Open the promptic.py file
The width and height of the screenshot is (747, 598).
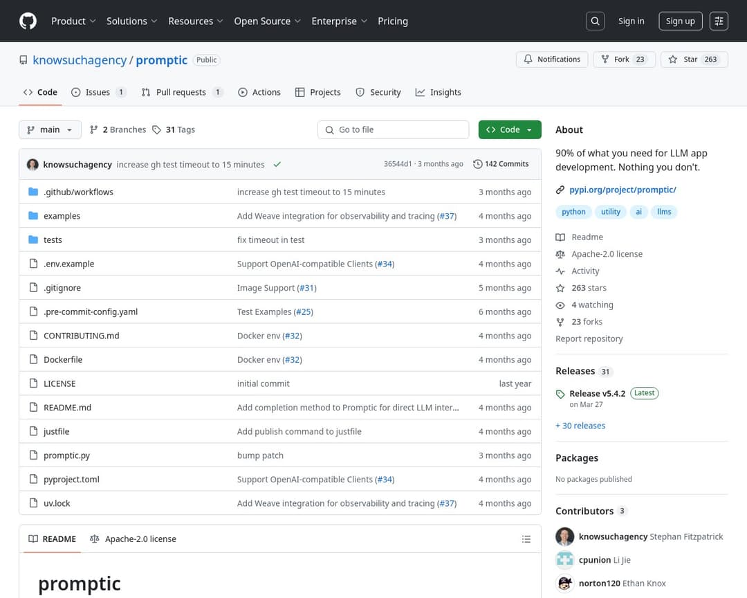(66, 455)
